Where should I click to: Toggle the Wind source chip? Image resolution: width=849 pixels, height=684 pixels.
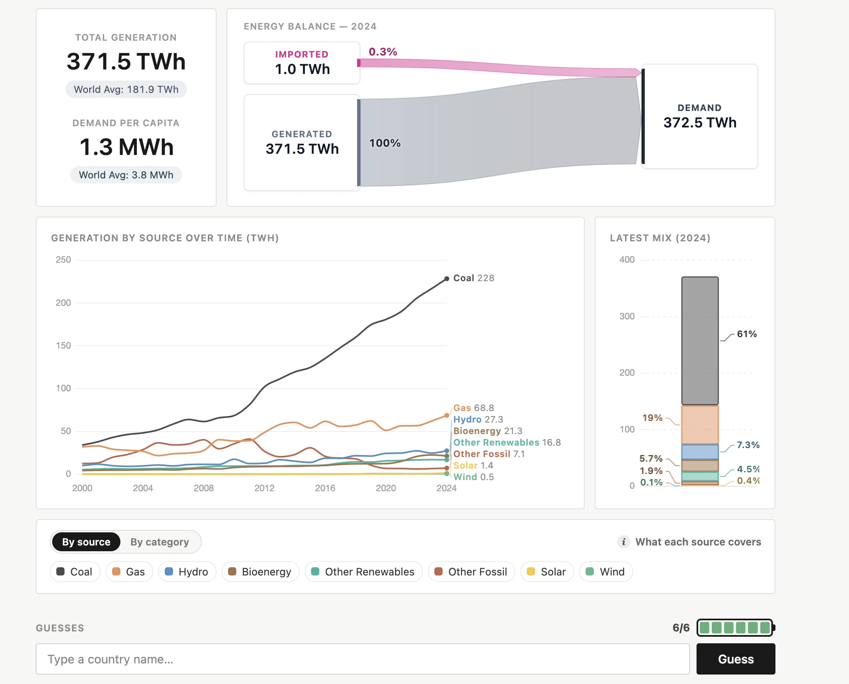(606, 572)
